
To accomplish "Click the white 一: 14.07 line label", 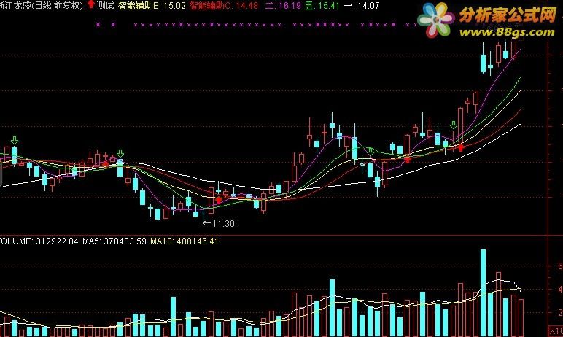I will [362, 5].
